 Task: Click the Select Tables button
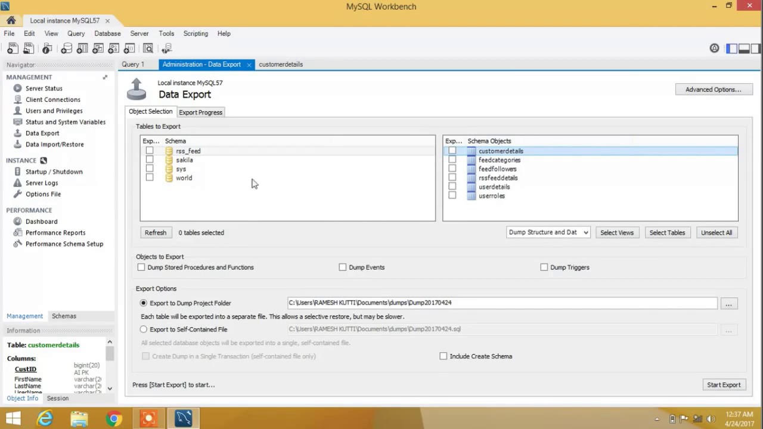[667, 233]
